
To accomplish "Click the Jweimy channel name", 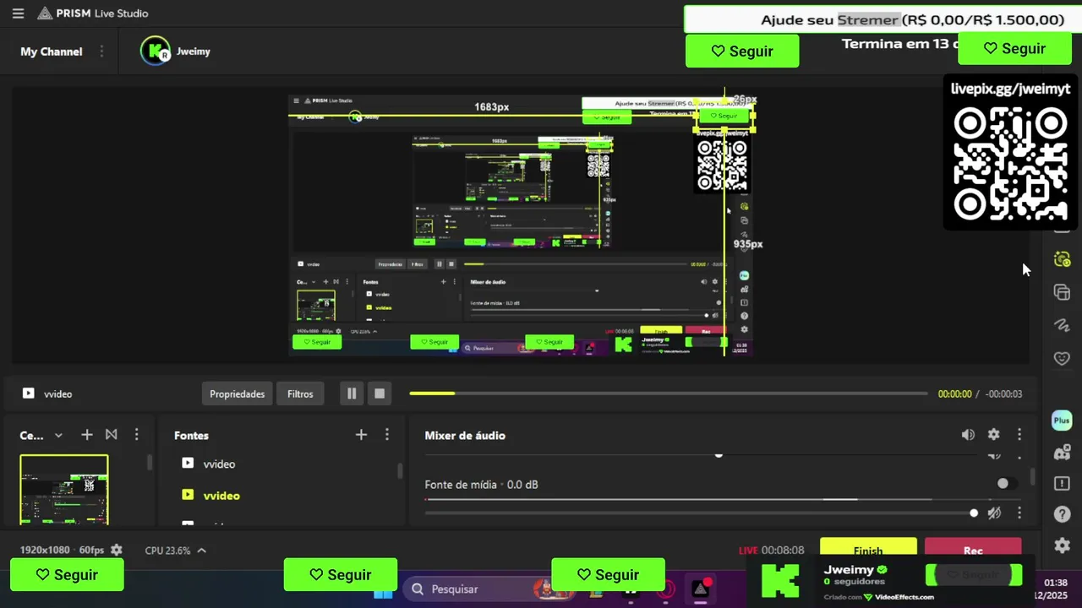I will coord(194,52).
